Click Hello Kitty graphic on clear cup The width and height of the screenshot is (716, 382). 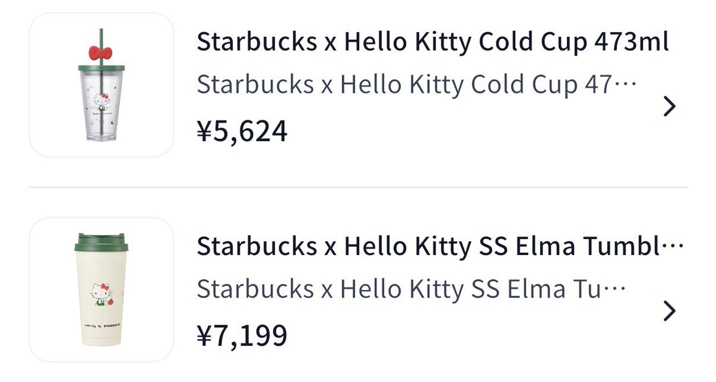point(101,103)
